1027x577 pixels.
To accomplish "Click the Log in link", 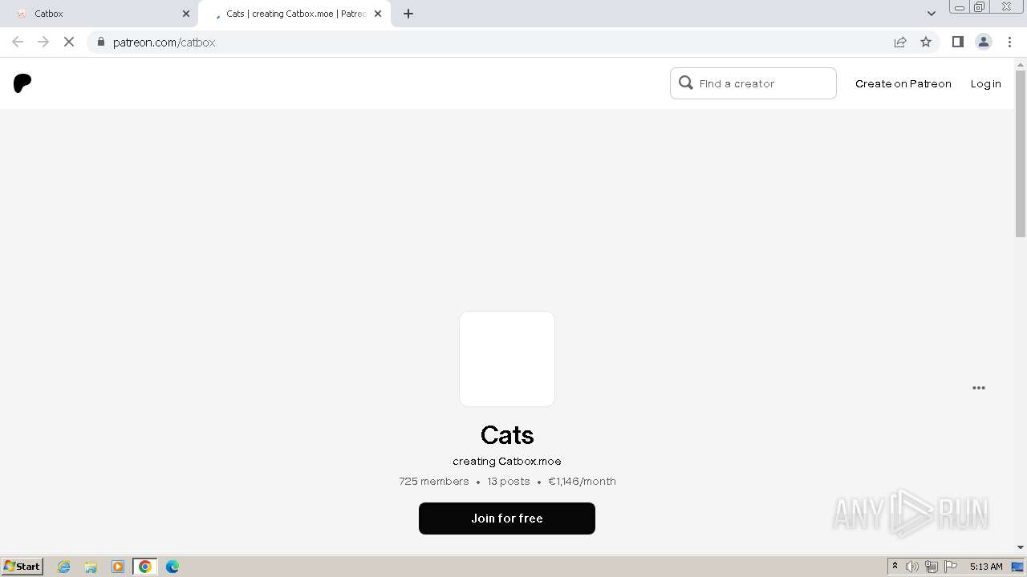I will [986, 83].
